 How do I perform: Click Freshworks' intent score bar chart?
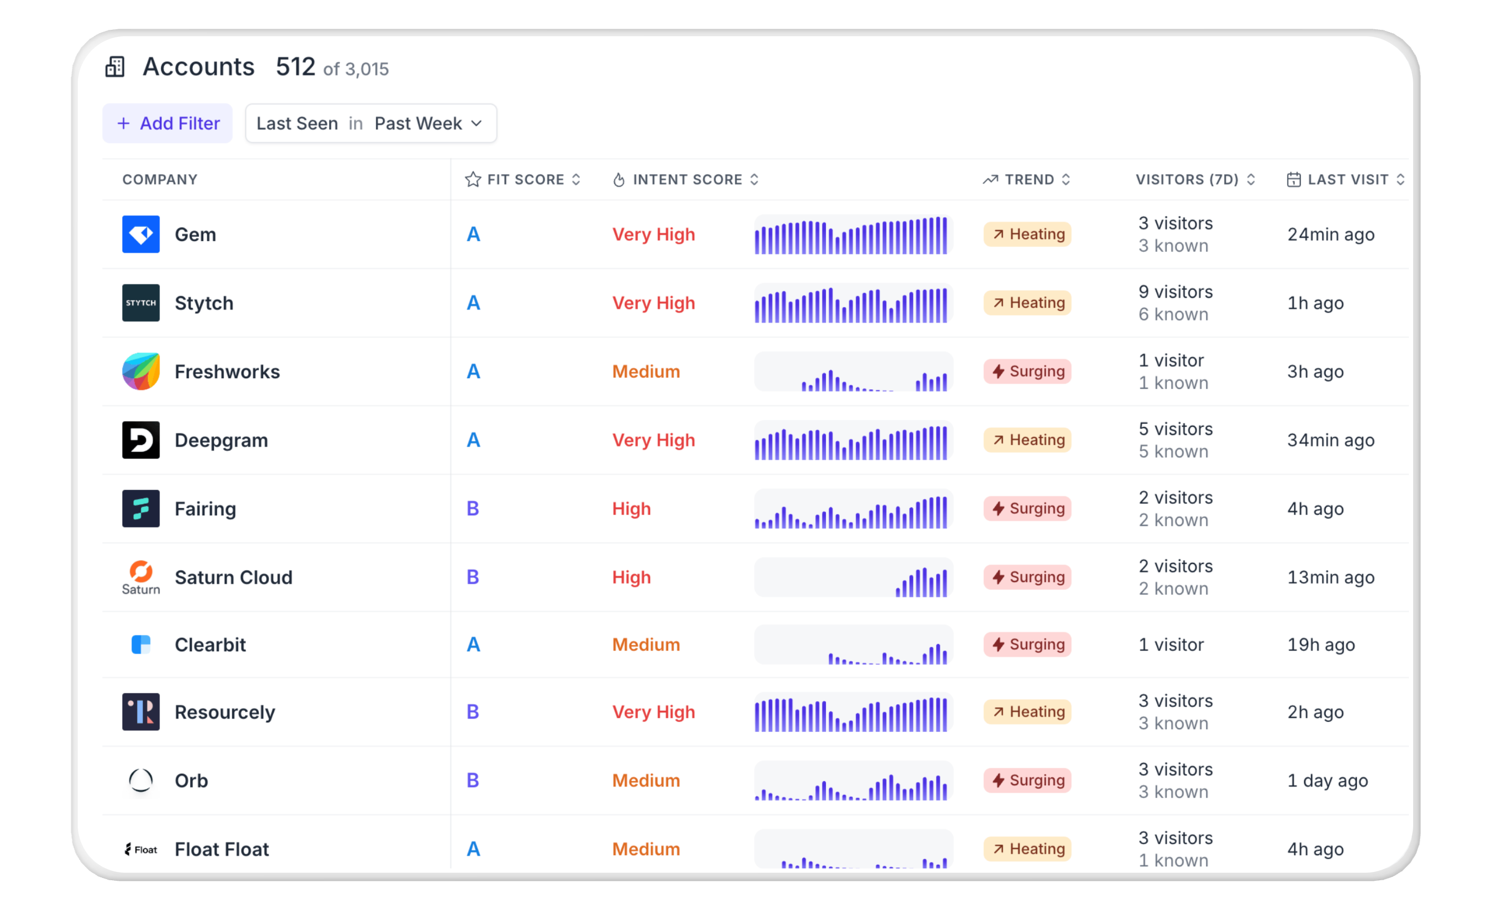(854, 371)
